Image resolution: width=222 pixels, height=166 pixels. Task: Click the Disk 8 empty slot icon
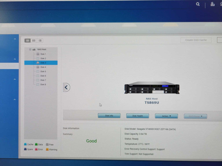[x=38, y=84]
